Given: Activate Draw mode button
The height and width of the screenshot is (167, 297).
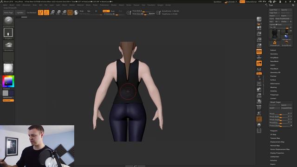Looking at the screenshot, I should tap(46, 13).
